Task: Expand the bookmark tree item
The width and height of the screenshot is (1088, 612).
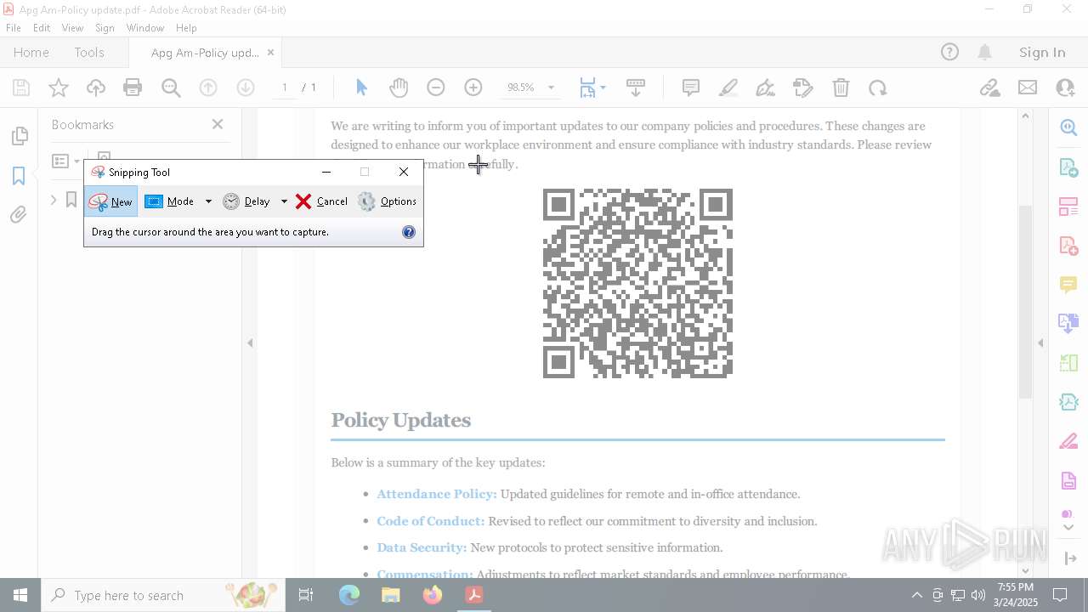Action: (x=54, y=200)
